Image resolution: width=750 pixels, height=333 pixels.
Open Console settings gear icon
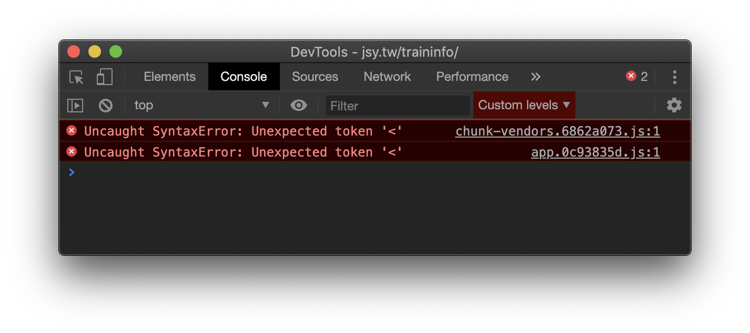[674, 105]
